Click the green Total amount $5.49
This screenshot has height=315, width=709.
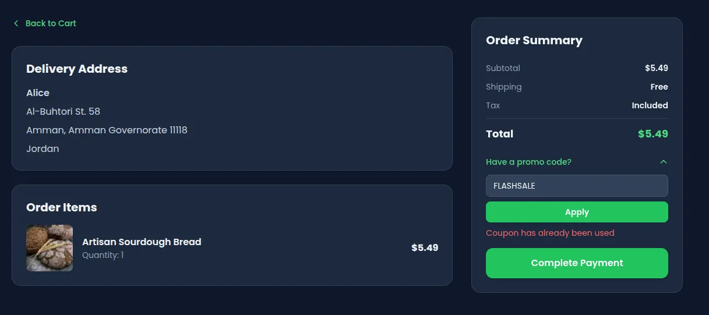[652, 134]
